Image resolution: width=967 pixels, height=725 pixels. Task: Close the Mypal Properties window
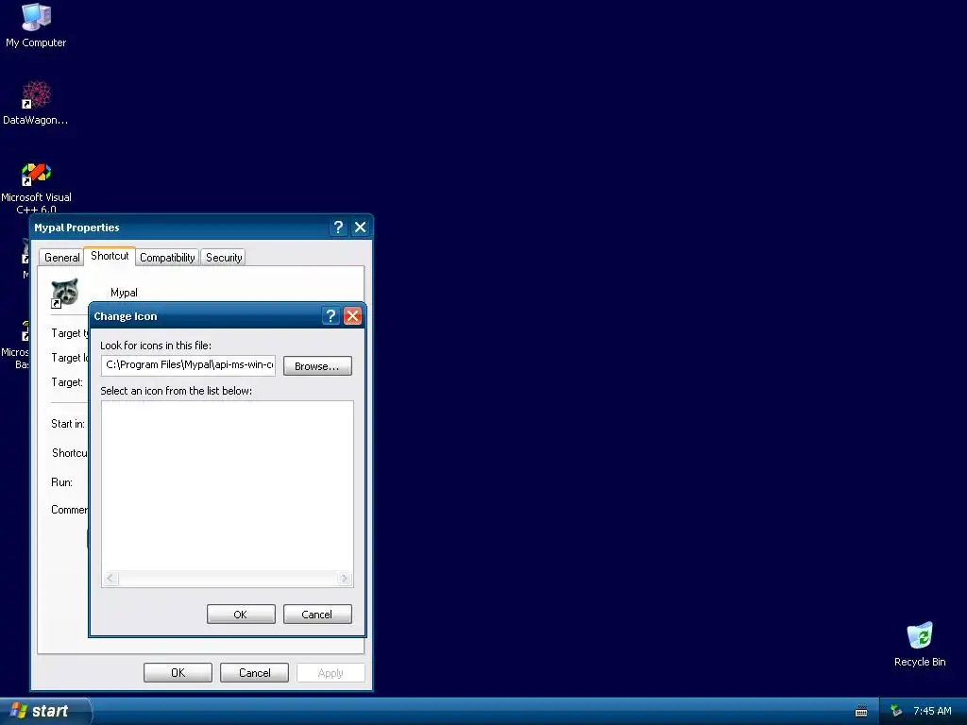360,228
